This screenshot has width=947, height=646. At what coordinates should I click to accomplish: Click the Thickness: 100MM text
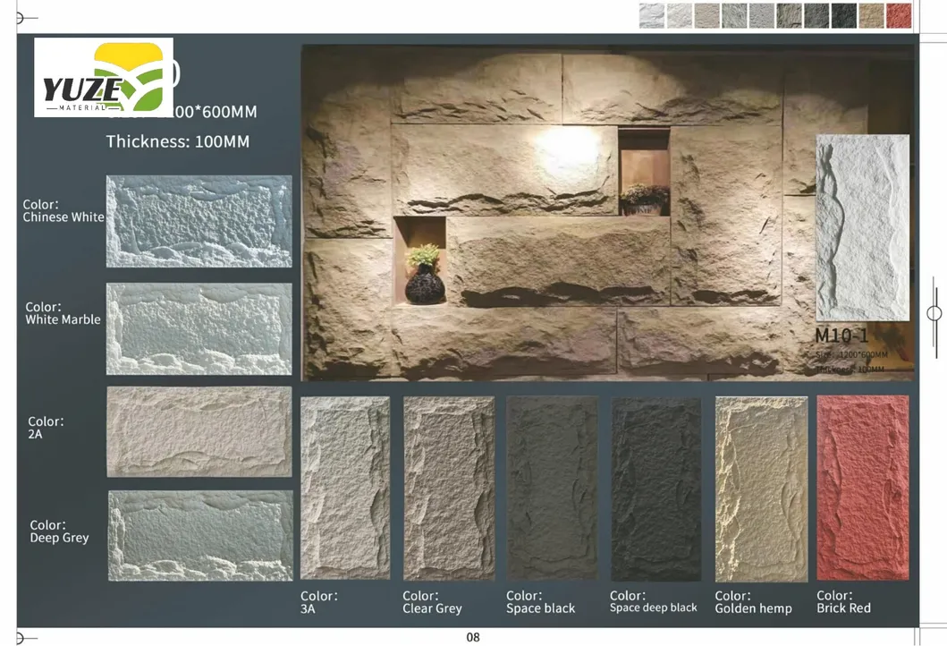tap(178, 141)
